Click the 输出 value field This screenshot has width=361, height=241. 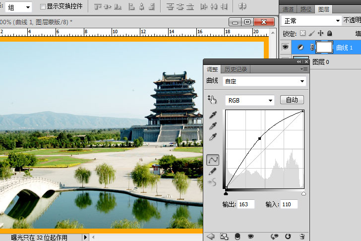[x=245, y=204]
